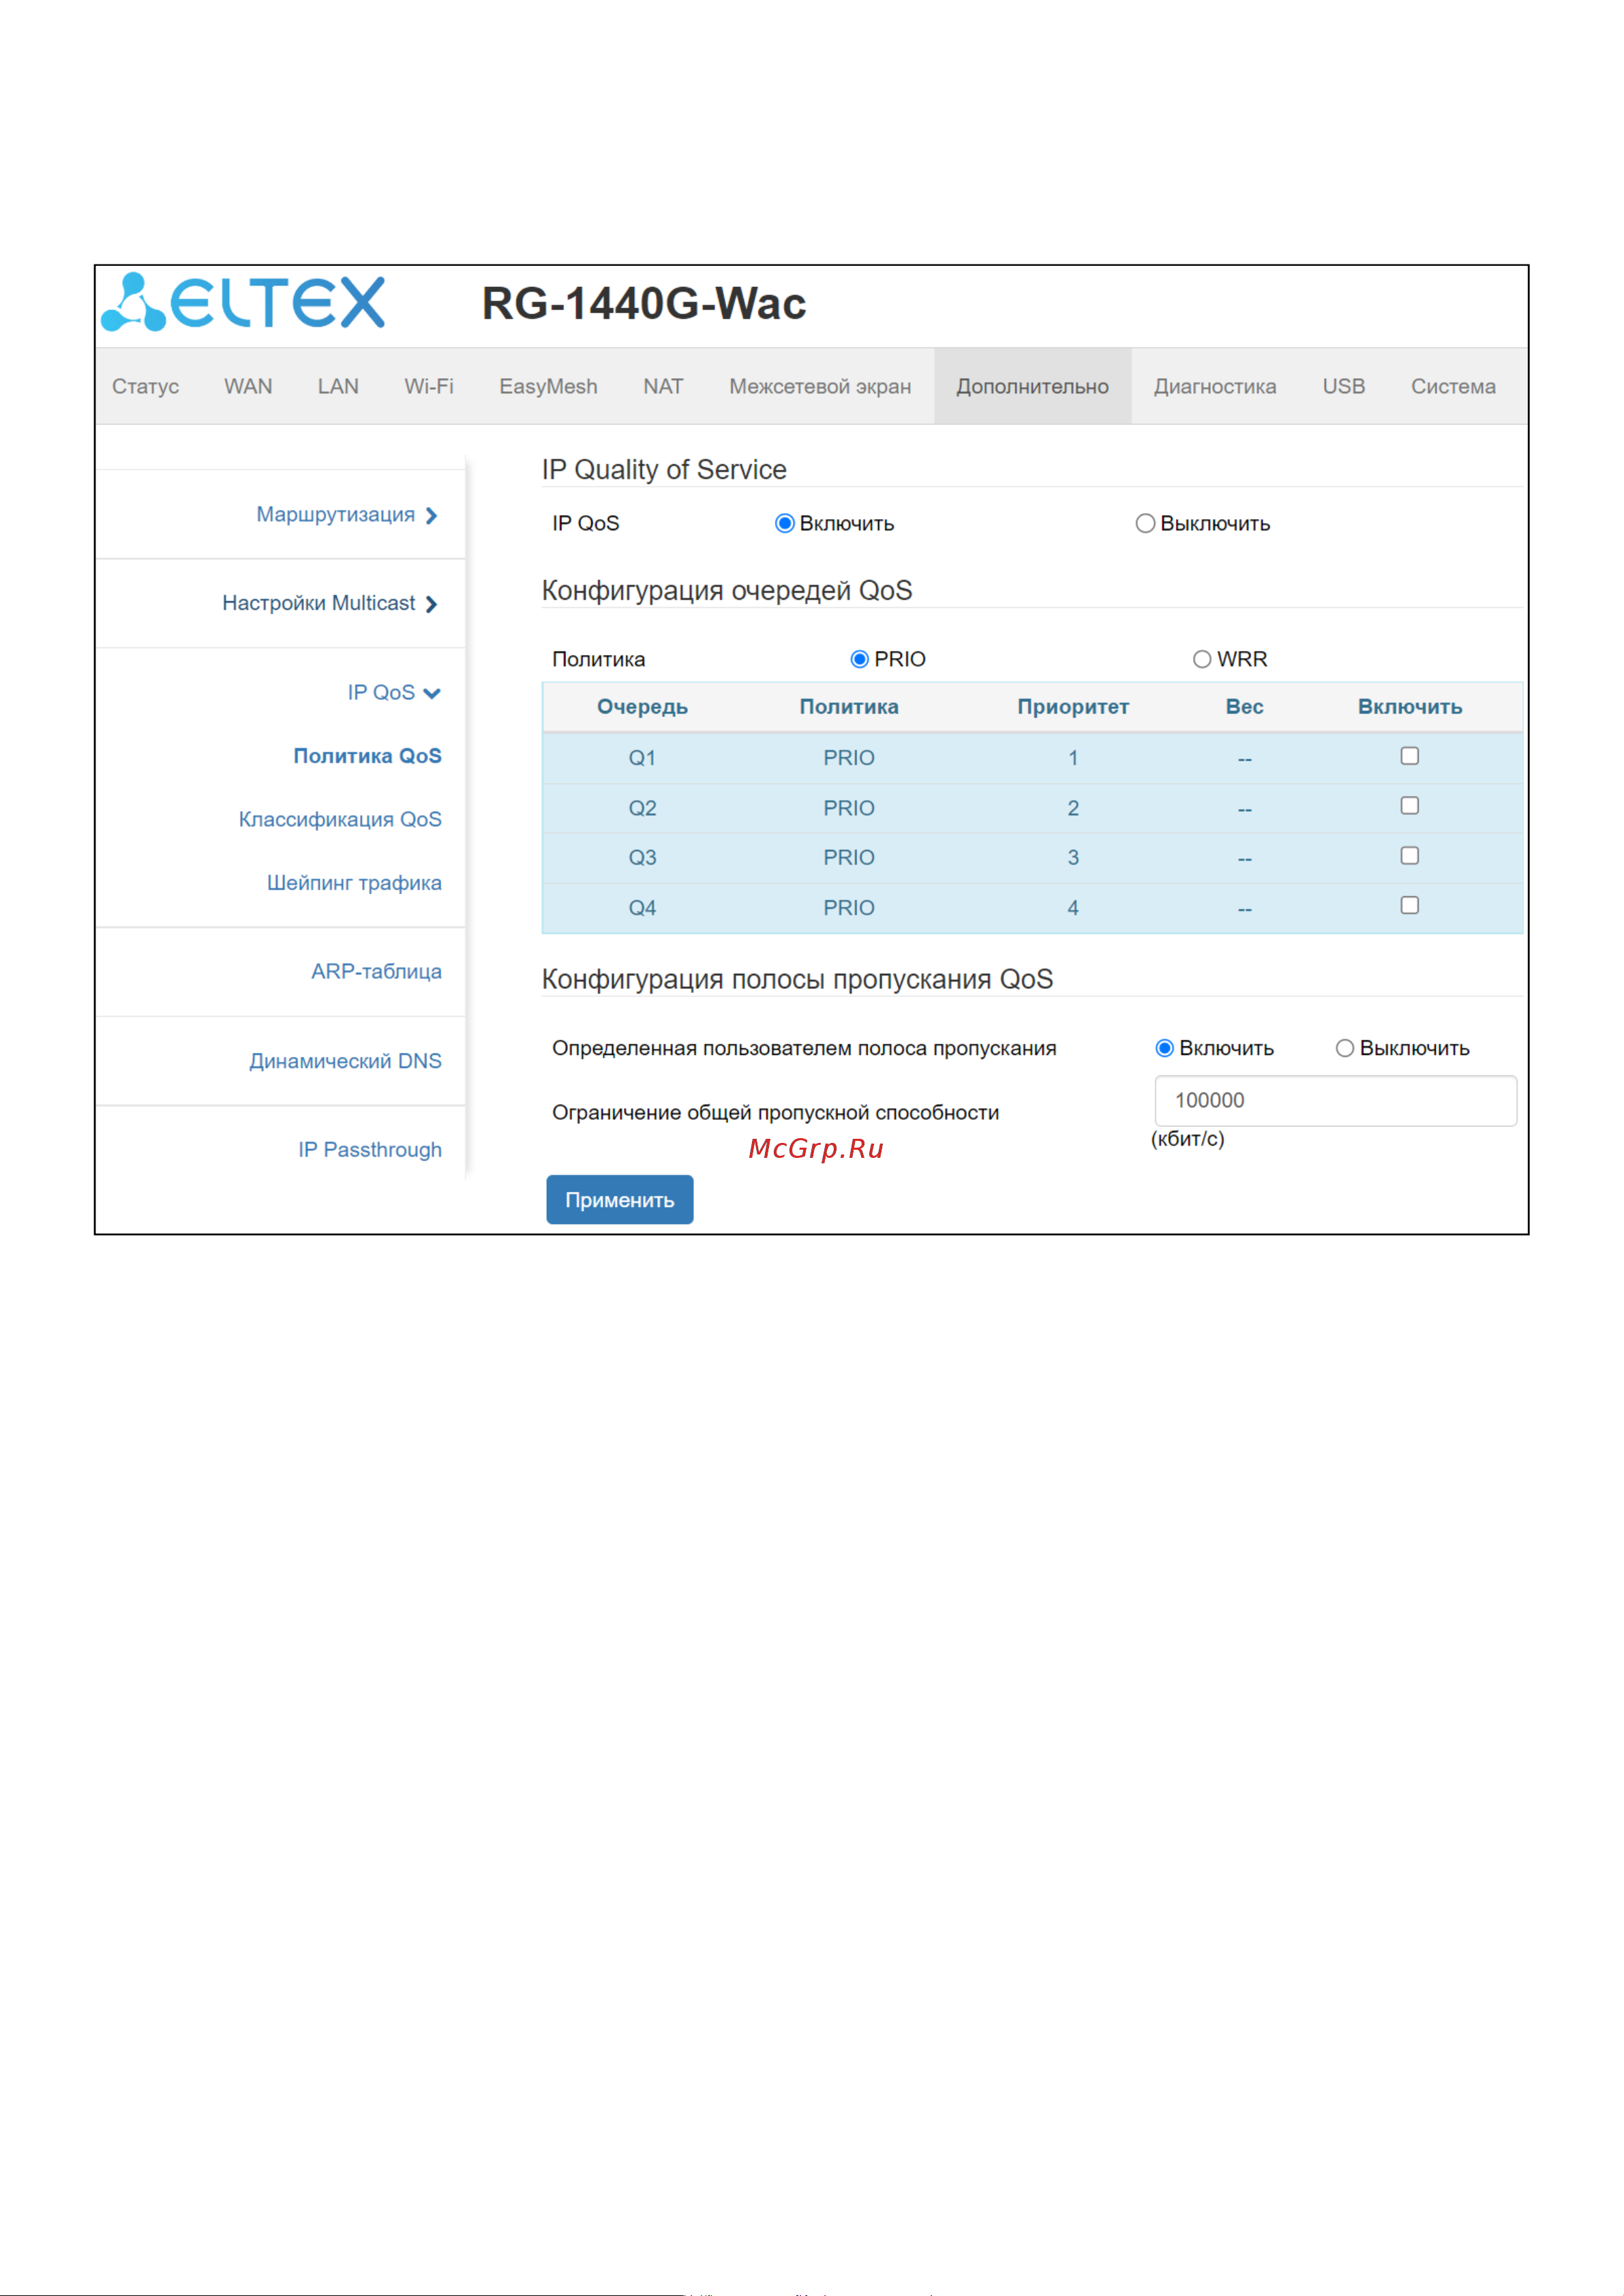Open the Система tab
Viewport: 1624px width, 2296px height.
click(x=1453, y=386)
